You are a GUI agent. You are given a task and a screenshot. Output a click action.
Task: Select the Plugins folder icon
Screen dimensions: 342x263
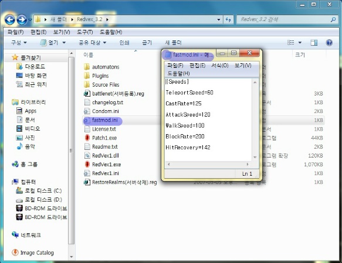point(87,76)
